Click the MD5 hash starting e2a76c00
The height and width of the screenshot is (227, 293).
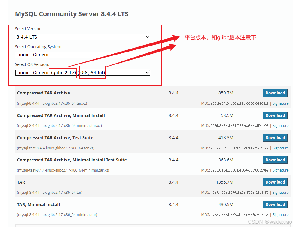point(240,192)
